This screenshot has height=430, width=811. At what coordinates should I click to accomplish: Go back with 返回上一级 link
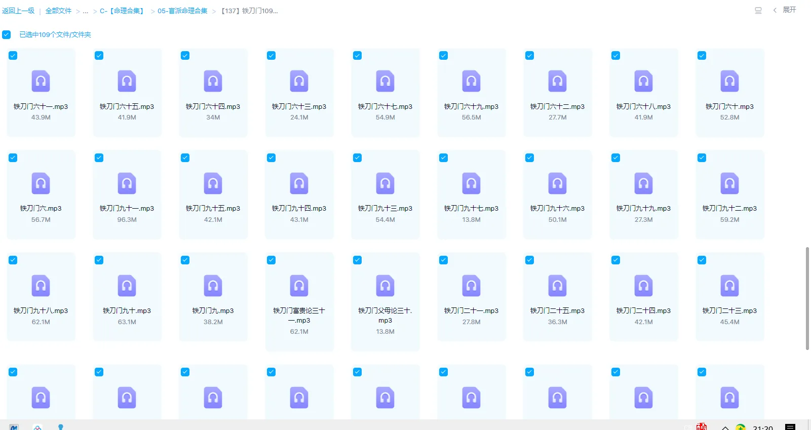(18, 11)
